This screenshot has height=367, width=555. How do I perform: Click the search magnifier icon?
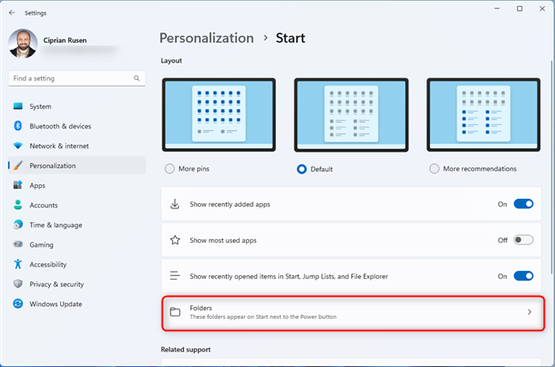click(136, 78)
